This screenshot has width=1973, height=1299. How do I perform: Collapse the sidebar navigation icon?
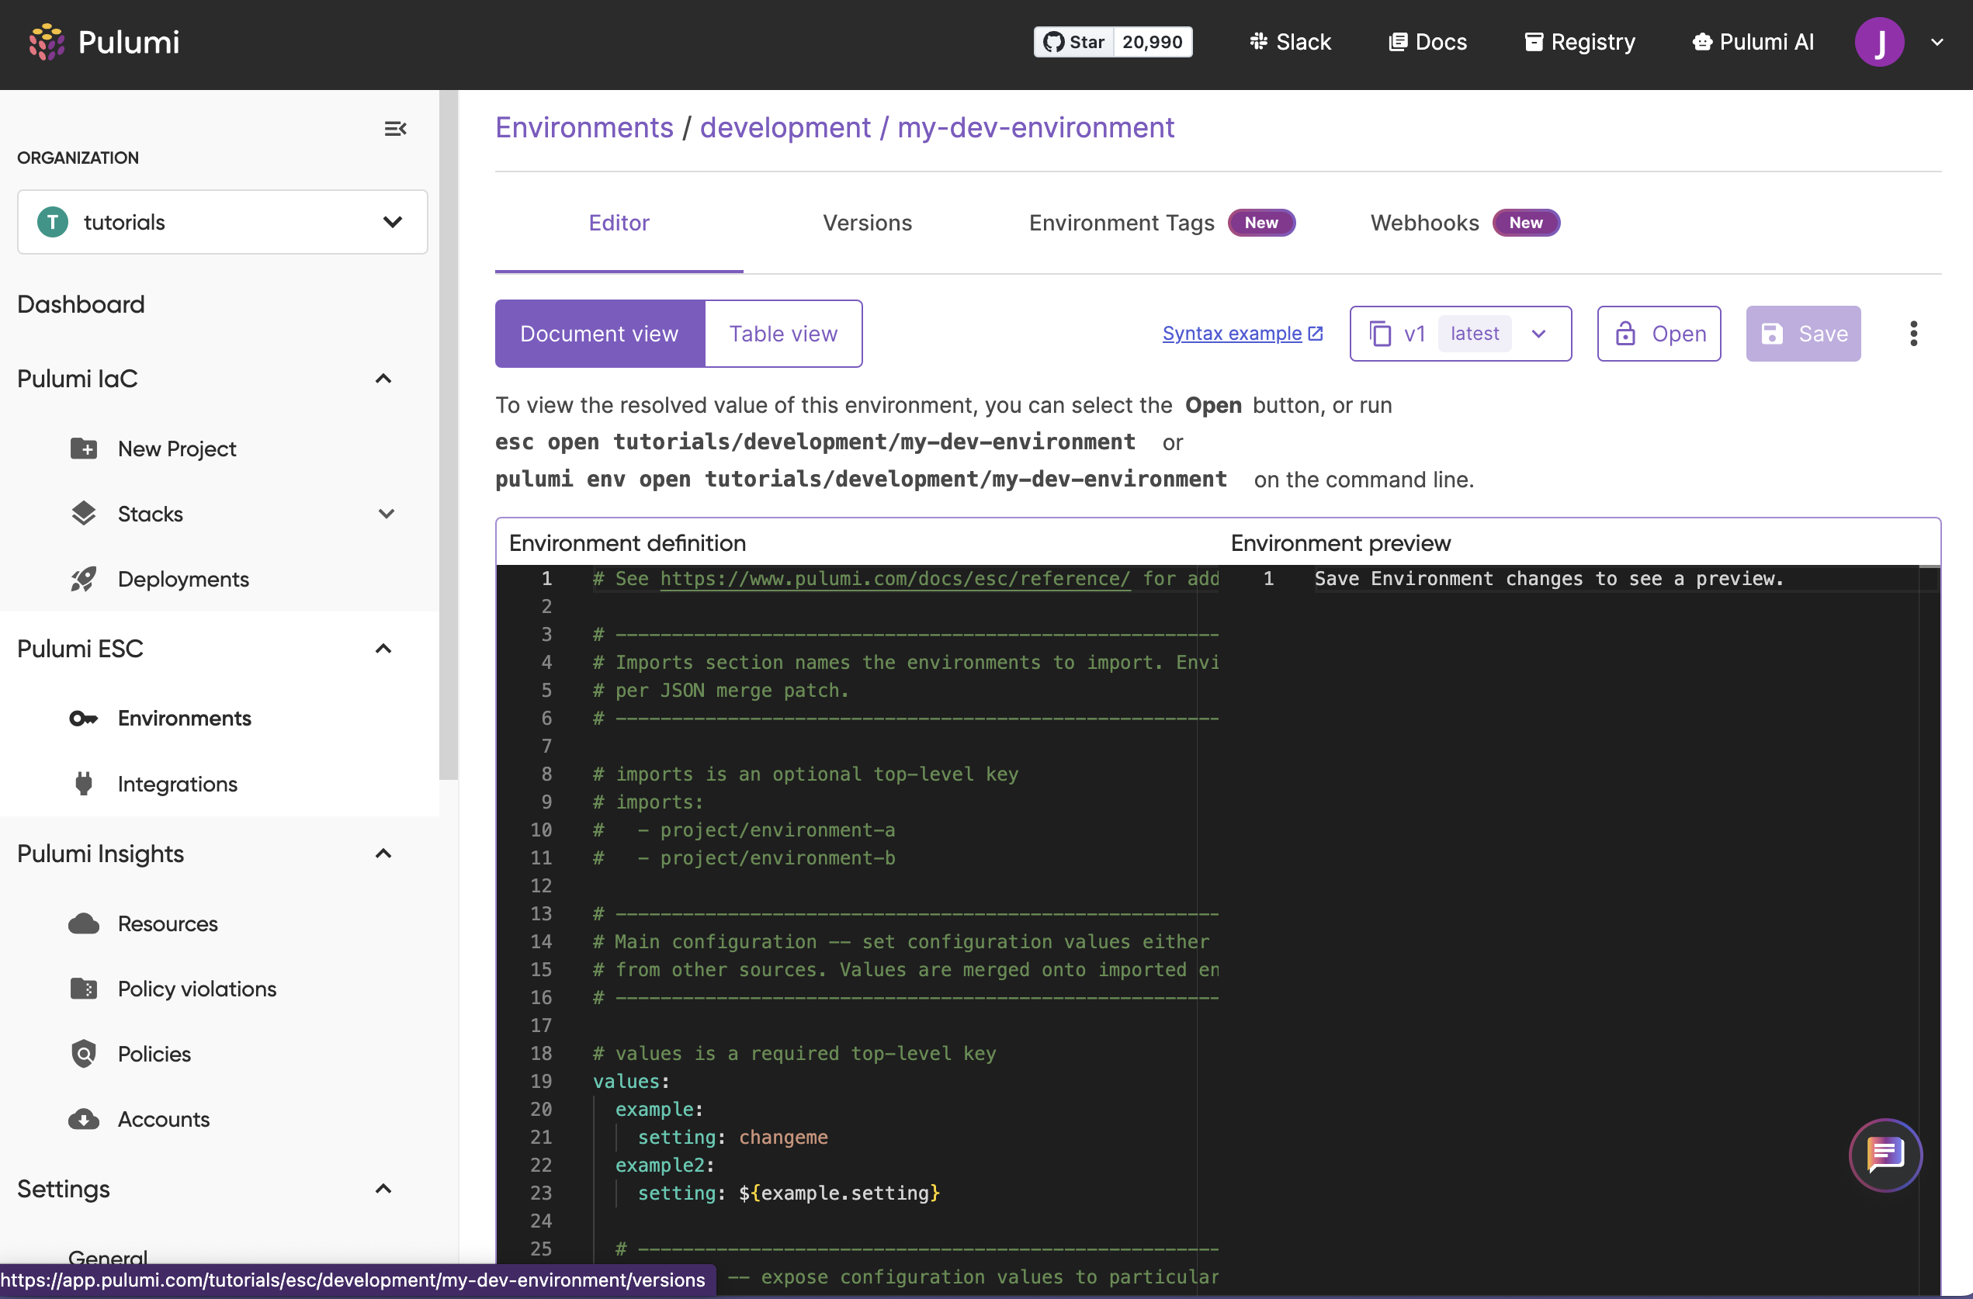click(395, 129)
